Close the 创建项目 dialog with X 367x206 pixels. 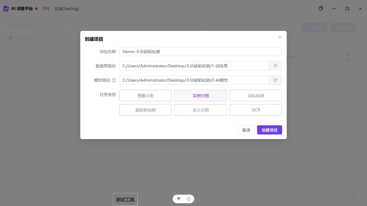pos(280,37)
